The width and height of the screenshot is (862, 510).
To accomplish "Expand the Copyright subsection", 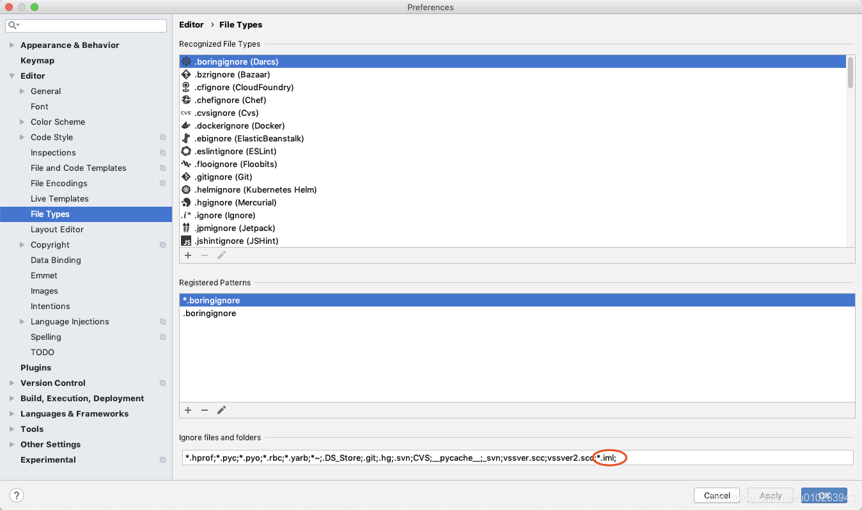I will click(22, 244).
